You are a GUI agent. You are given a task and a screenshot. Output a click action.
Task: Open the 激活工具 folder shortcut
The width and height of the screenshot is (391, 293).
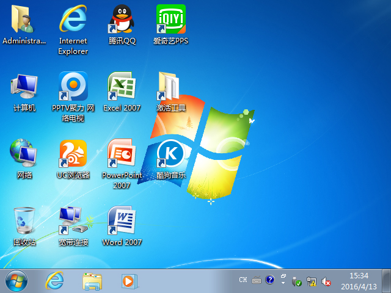[x=171, y=92]
